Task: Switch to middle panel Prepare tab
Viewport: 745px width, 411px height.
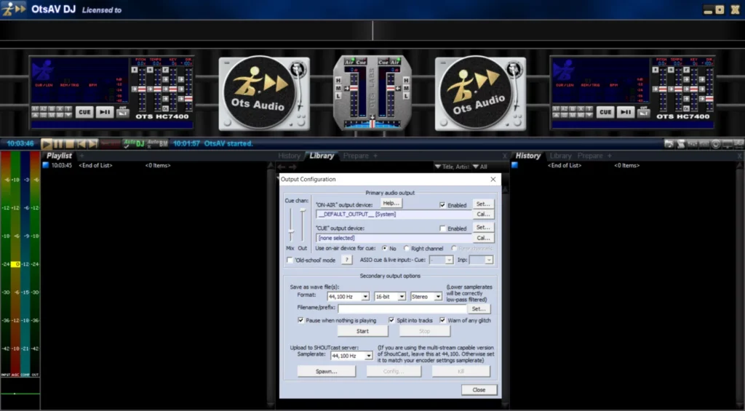Action: tap(355, 156)
